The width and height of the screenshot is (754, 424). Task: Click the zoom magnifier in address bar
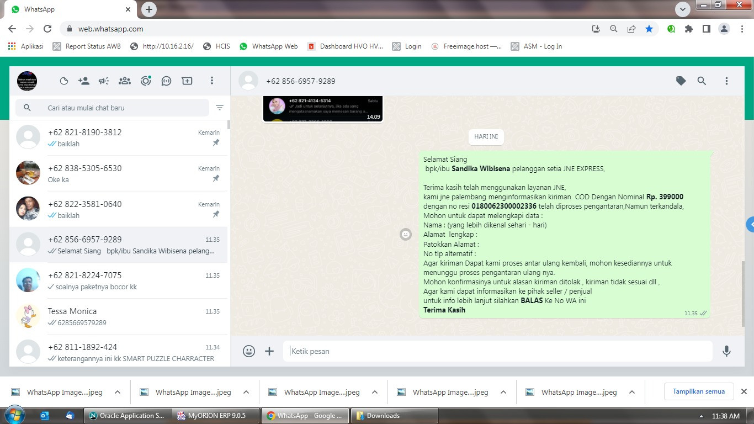[x=614, y=29]
